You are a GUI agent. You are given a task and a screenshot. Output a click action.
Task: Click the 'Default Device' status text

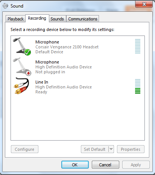click(49, 52)
